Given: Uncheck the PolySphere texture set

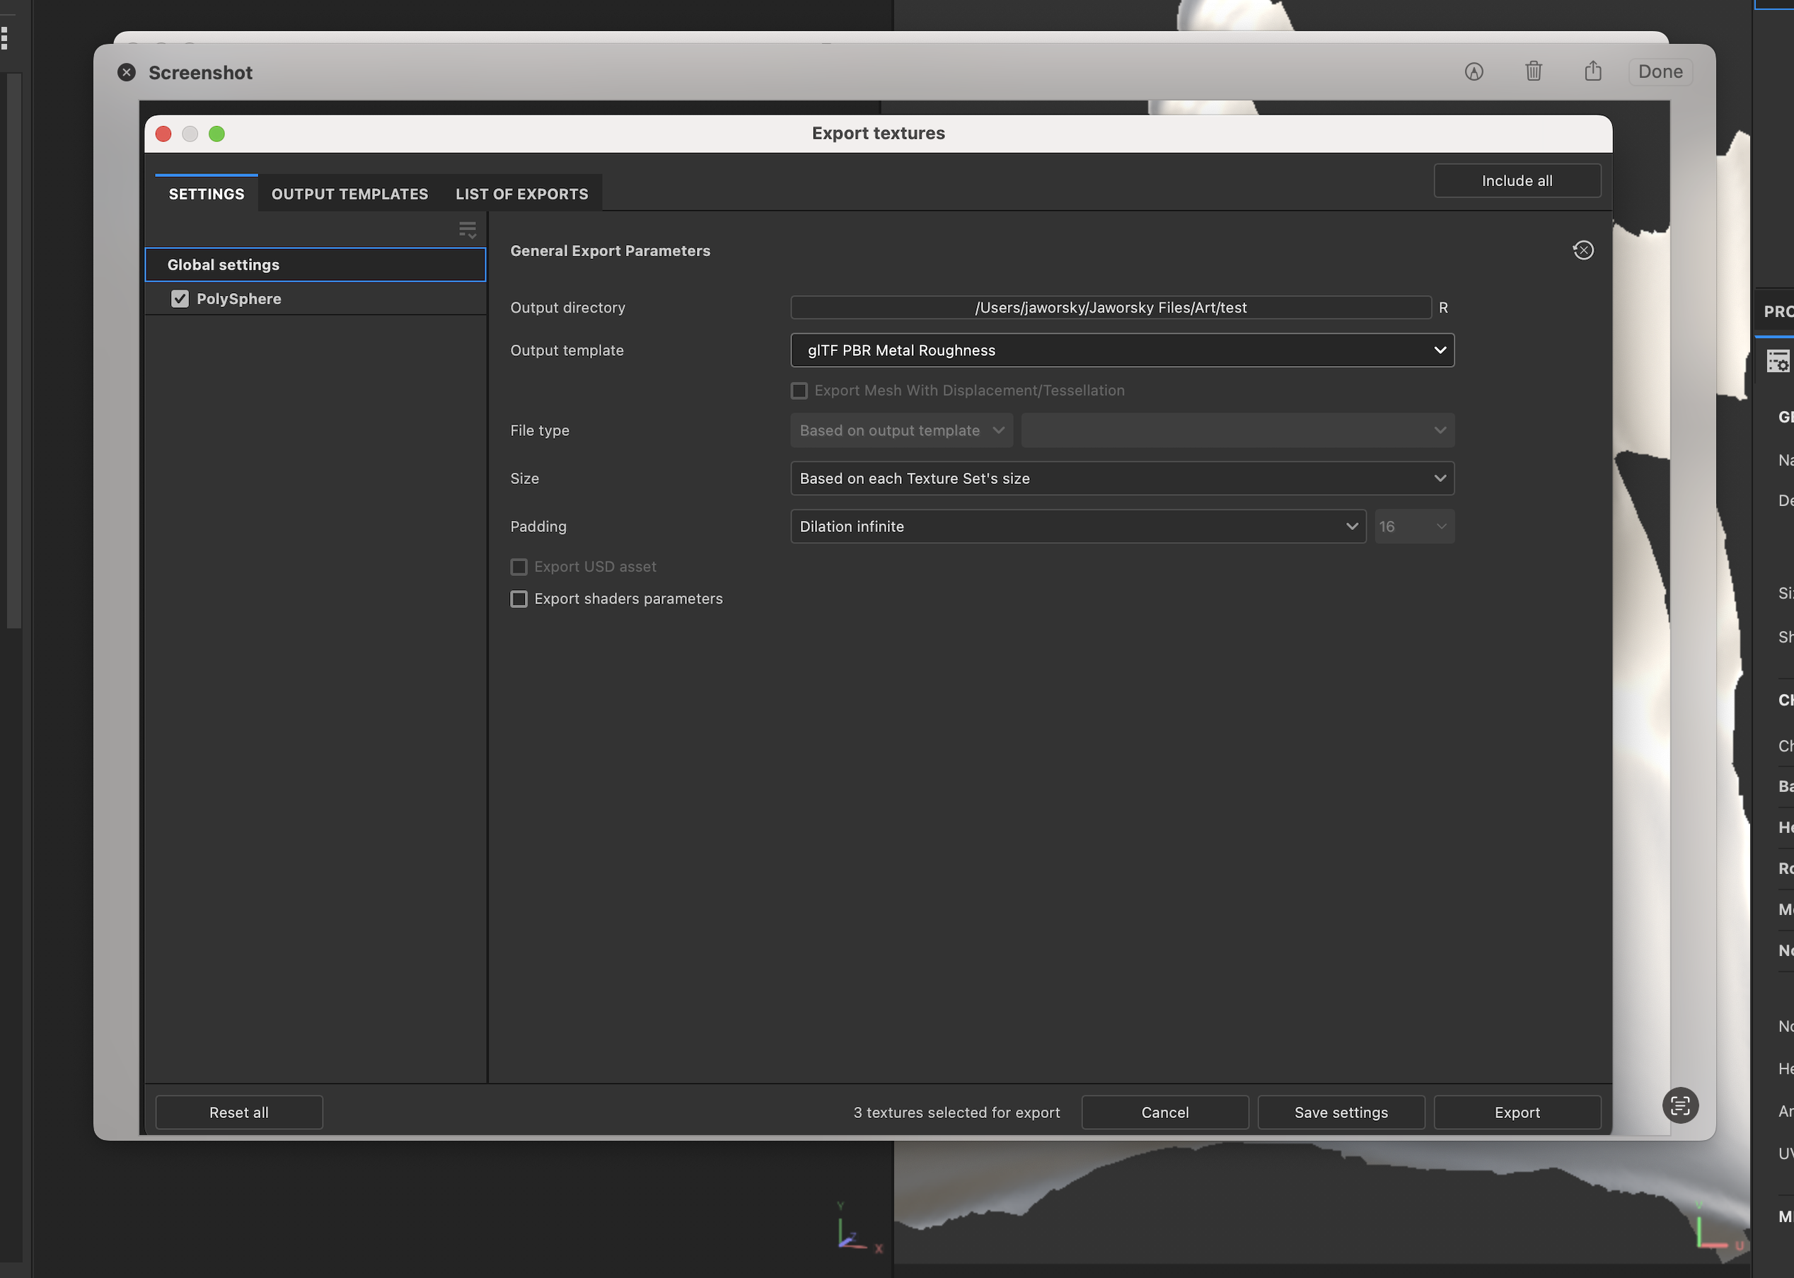Looking at the screenshot, I should point(180,298).
